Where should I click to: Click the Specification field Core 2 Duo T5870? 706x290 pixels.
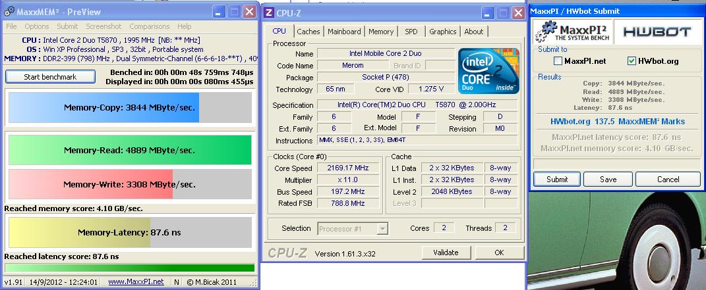(417, 105)
